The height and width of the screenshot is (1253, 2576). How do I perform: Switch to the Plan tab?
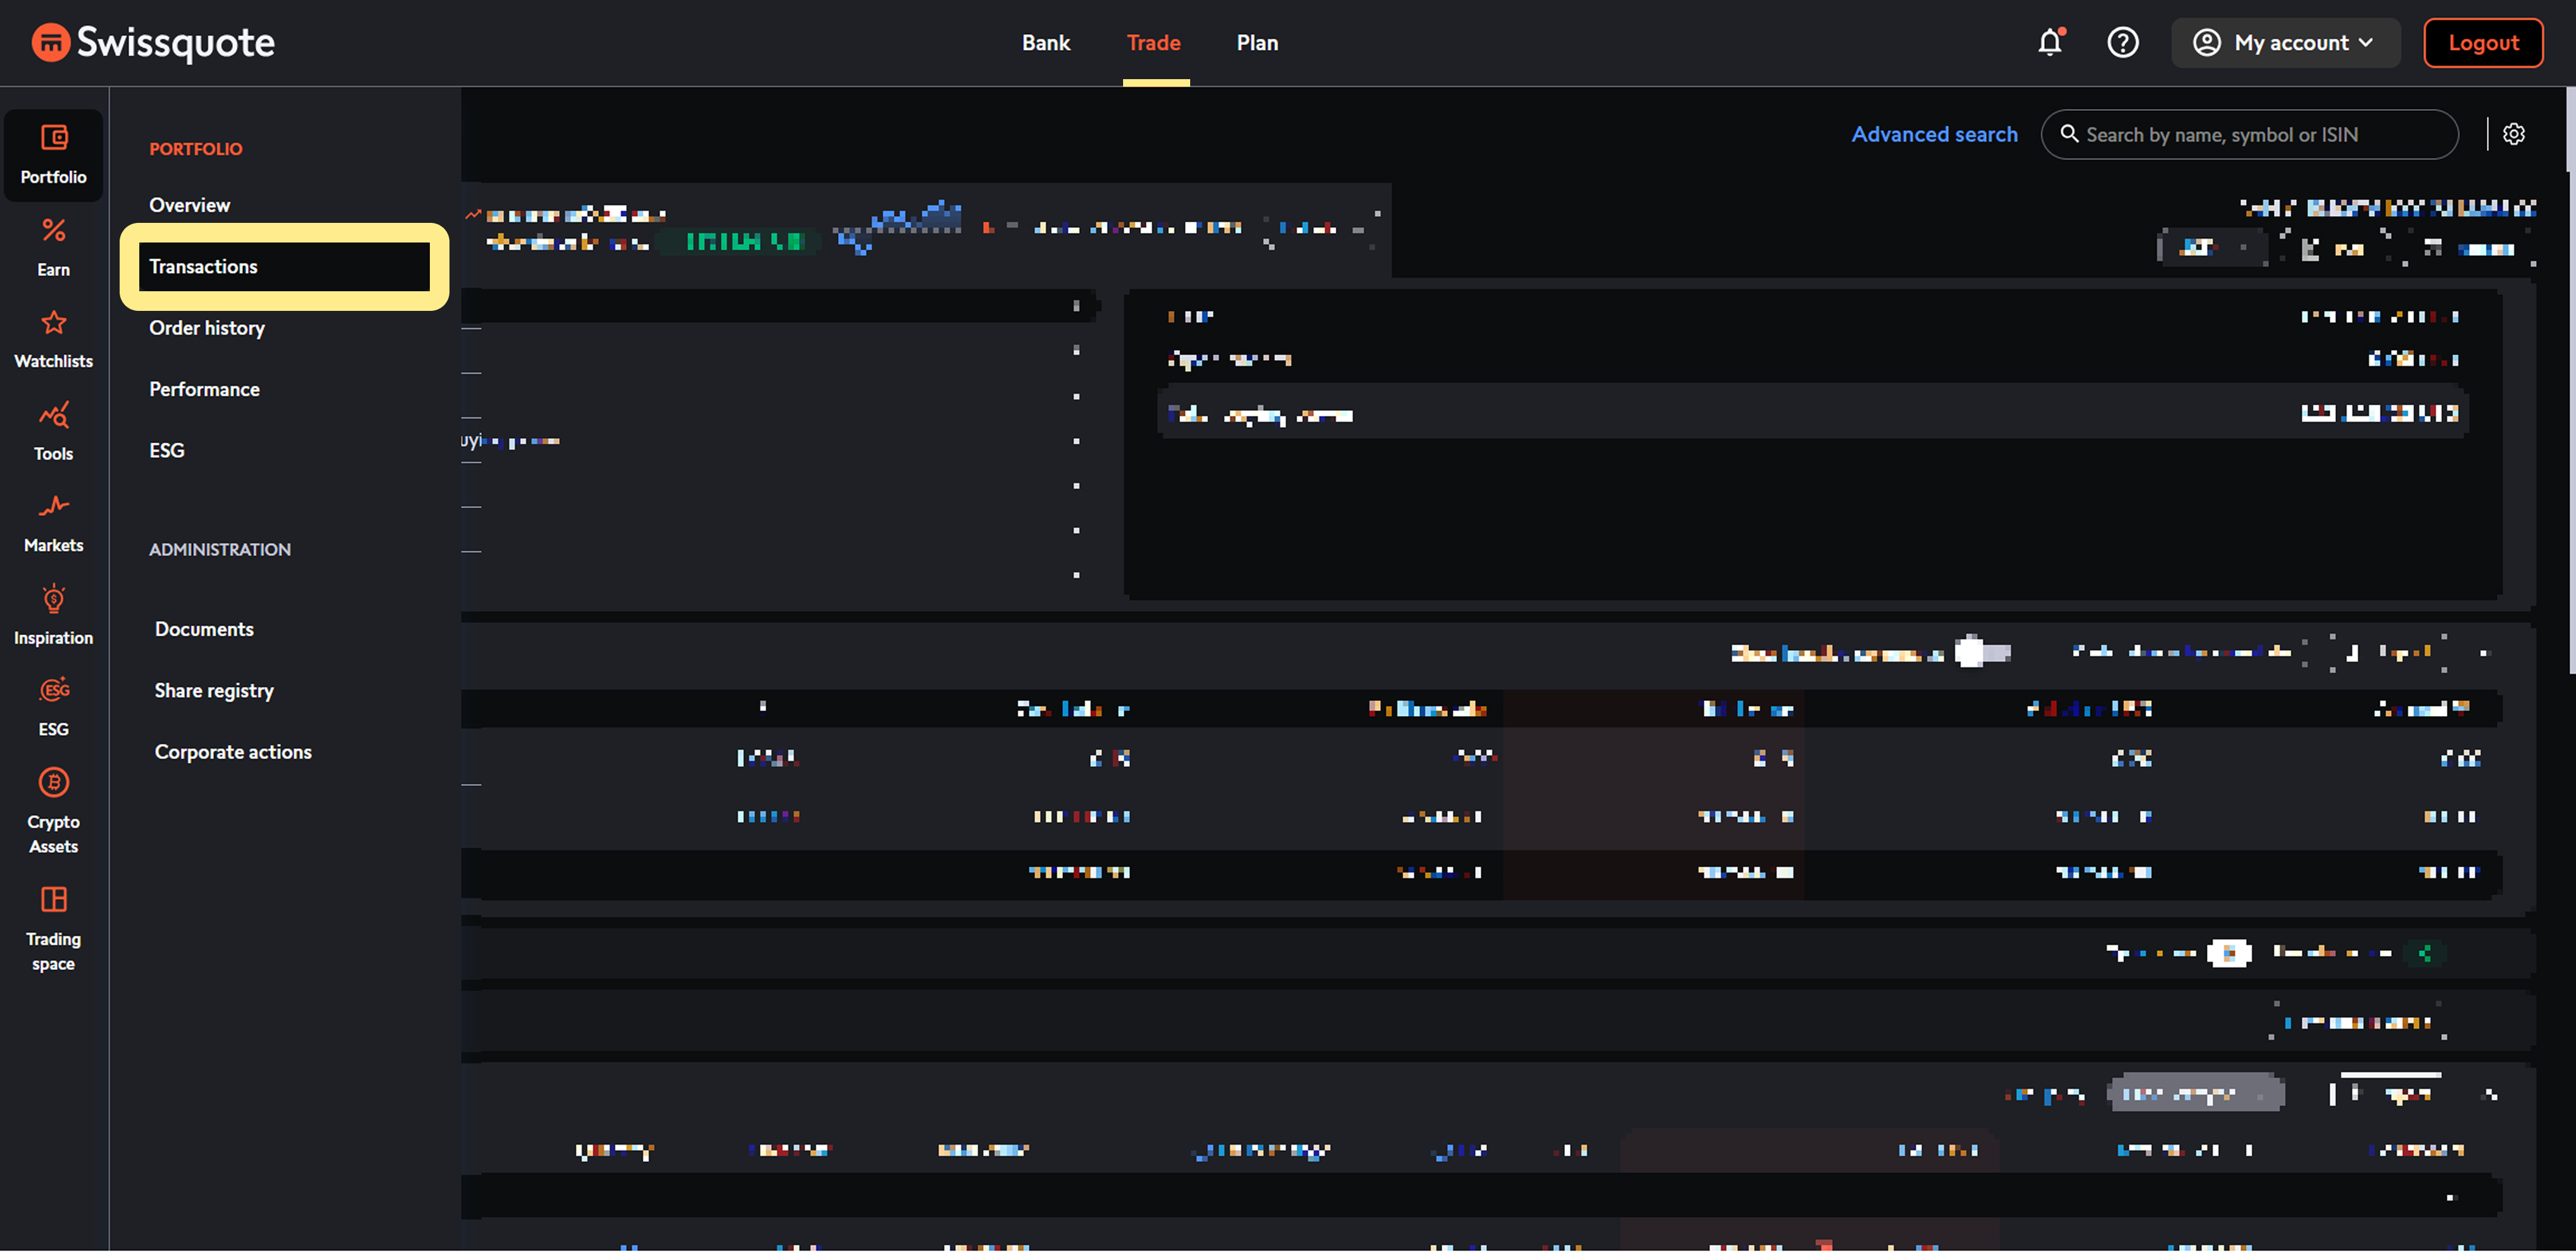(1256, 42)
